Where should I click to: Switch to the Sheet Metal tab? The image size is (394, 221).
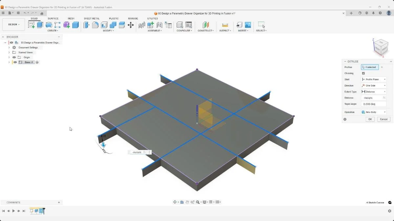[92, 18]
